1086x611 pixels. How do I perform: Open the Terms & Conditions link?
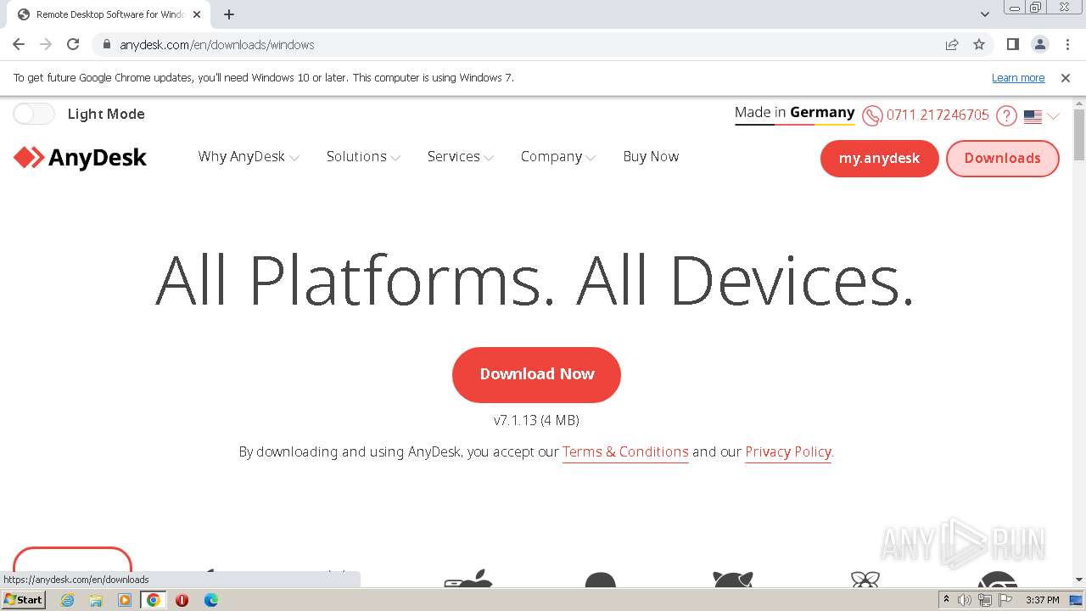pyautogui.click(x=625, y=452)
